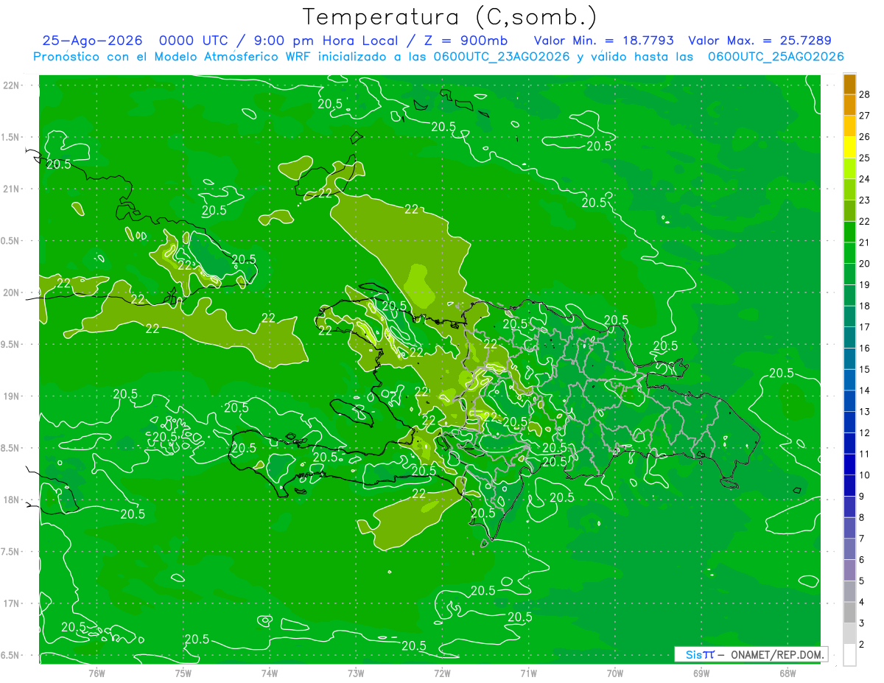Open the SisTT – ONAMET/REP.DOM. credit label
Viewport: 884px width, 683px height.
[x=751, y=654]
